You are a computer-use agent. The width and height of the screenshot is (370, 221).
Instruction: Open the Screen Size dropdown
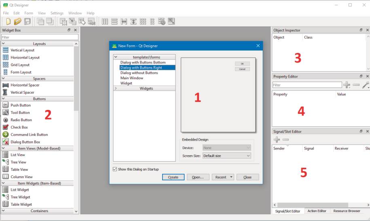227,156
